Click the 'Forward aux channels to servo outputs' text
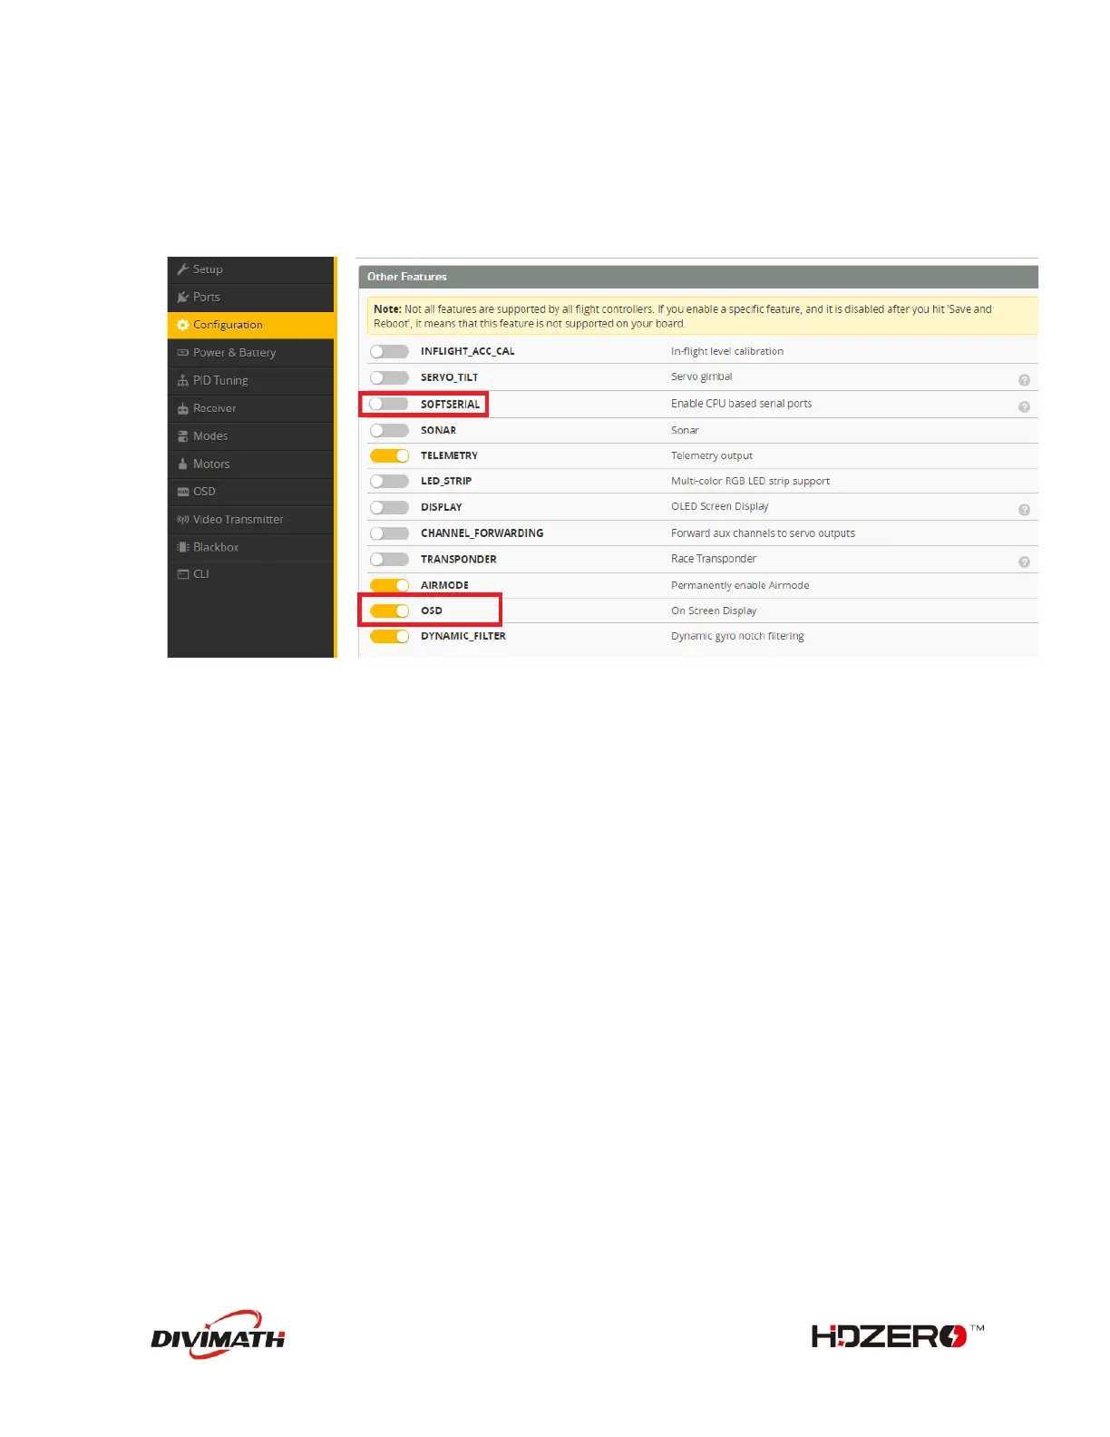 763,533
